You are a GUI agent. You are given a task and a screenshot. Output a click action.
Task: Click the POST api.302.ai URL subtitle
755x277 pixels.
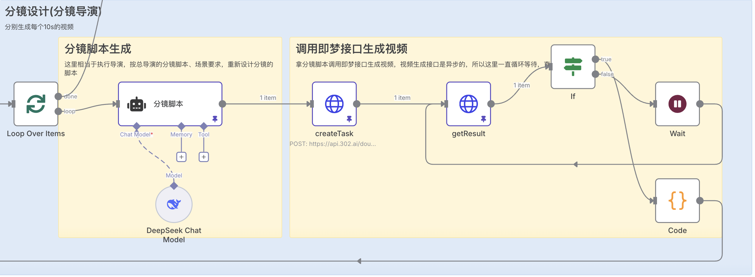(333, 144)
